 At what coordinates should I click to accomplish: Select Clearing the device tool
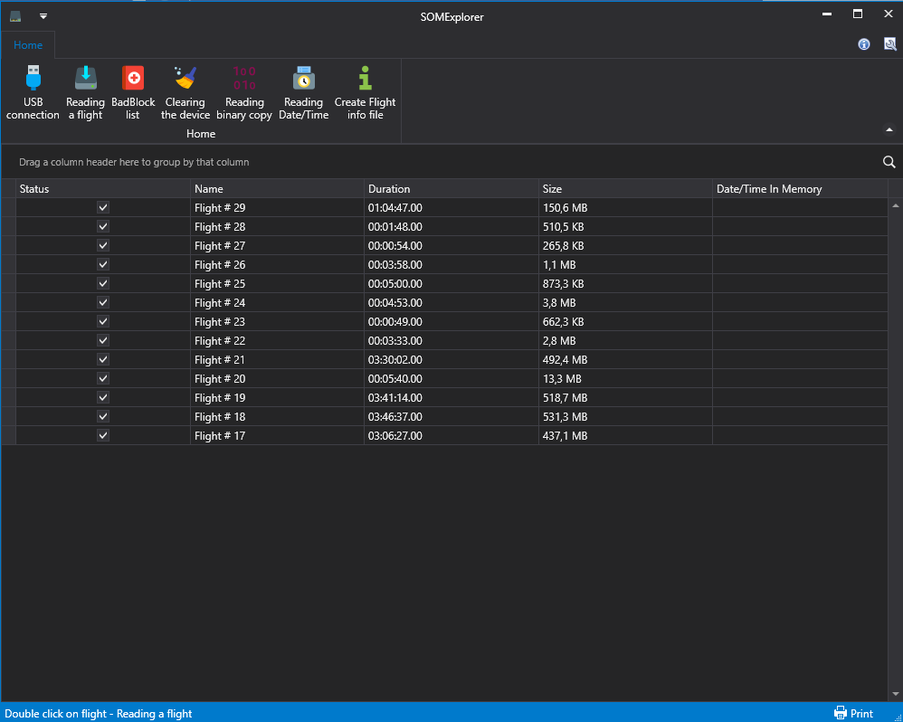tap(185, 80)
